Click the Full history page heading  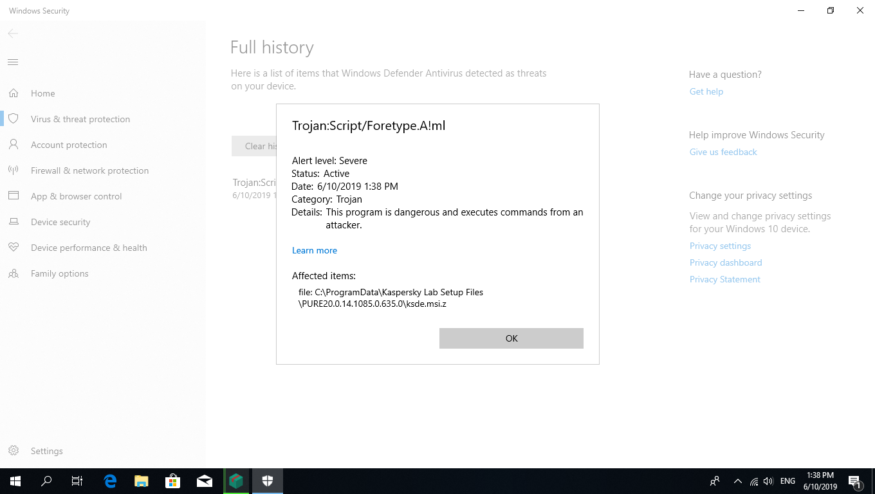click(272, 48)
